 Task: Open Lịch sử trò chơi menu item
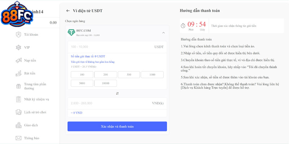click(x=35, y=112)
